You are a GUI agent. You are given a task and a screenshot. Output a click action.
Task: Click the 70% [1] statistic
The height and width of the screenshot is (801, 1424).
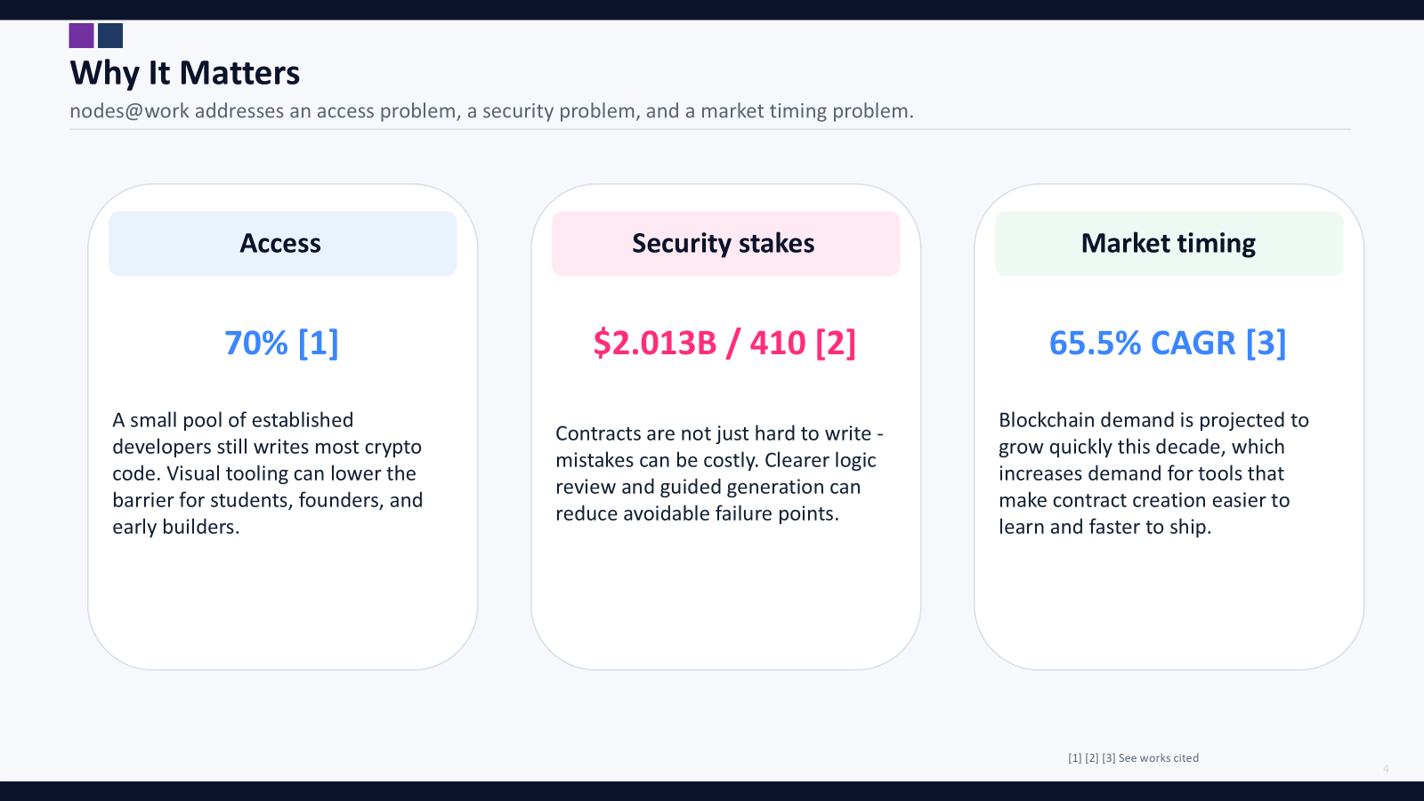[281, 343]
